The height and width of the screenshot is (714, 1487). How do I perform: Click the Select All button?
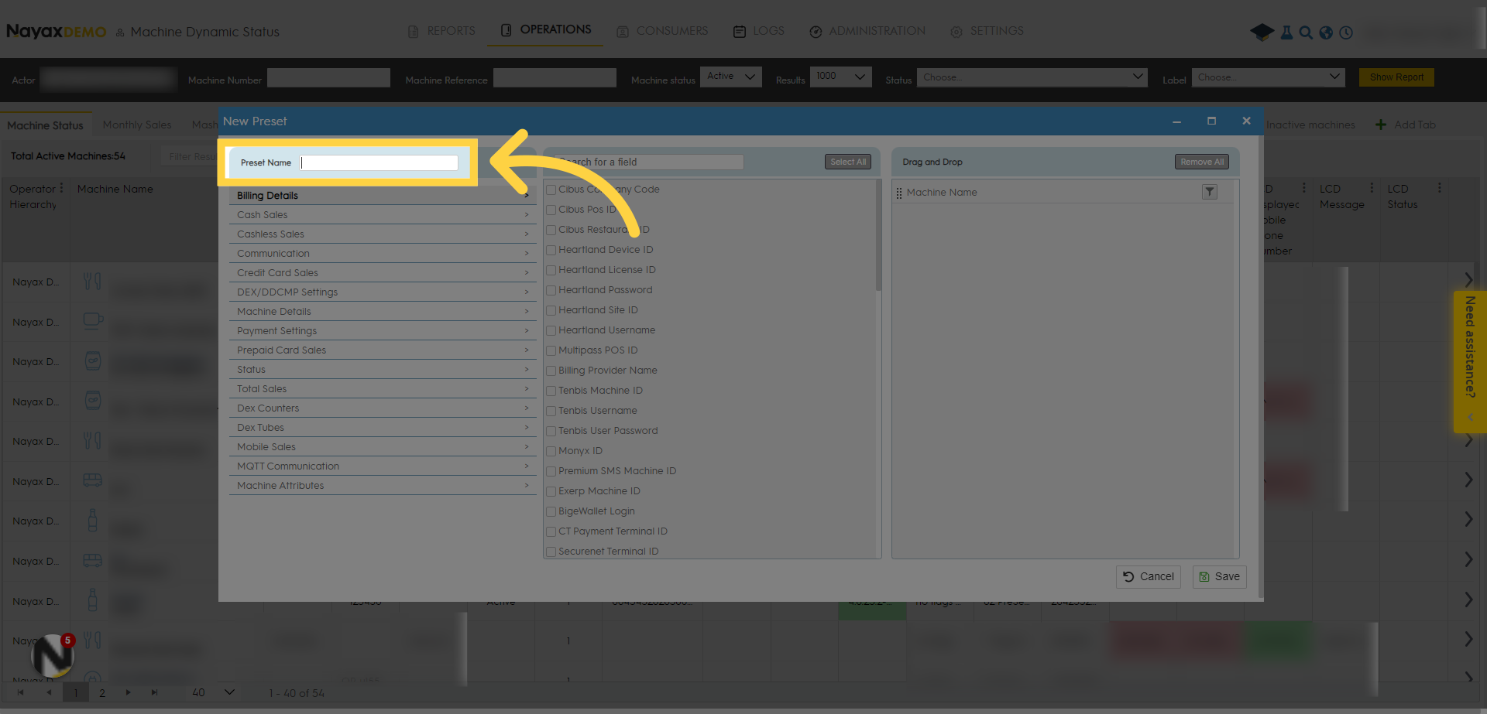[x=848, y=162]
